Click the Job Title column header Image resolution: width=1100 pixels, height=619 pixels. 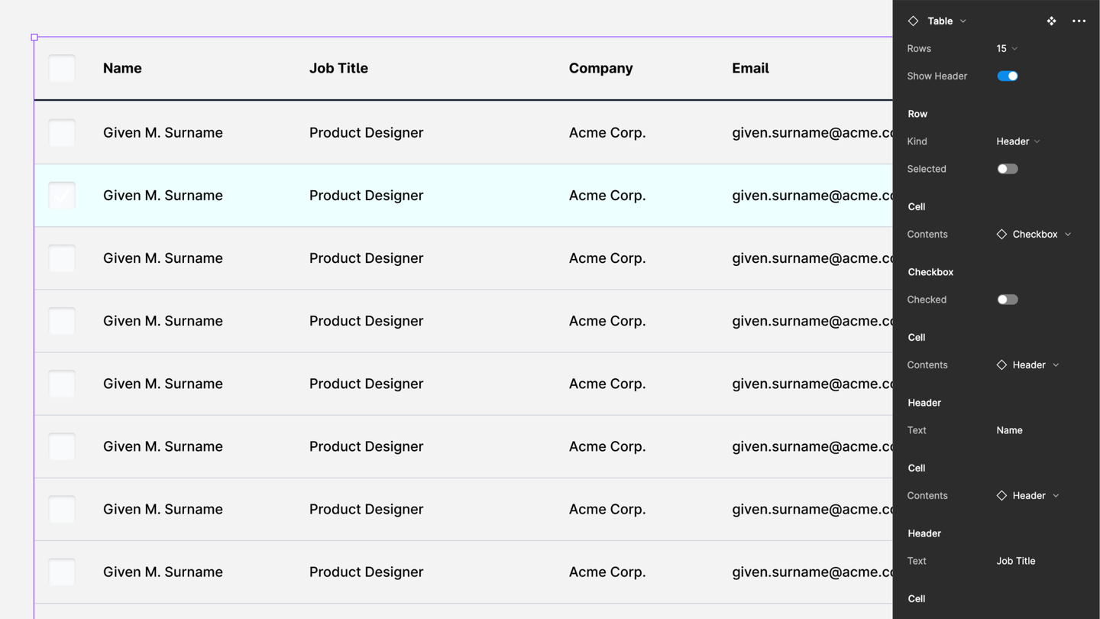tap(338, 69)
